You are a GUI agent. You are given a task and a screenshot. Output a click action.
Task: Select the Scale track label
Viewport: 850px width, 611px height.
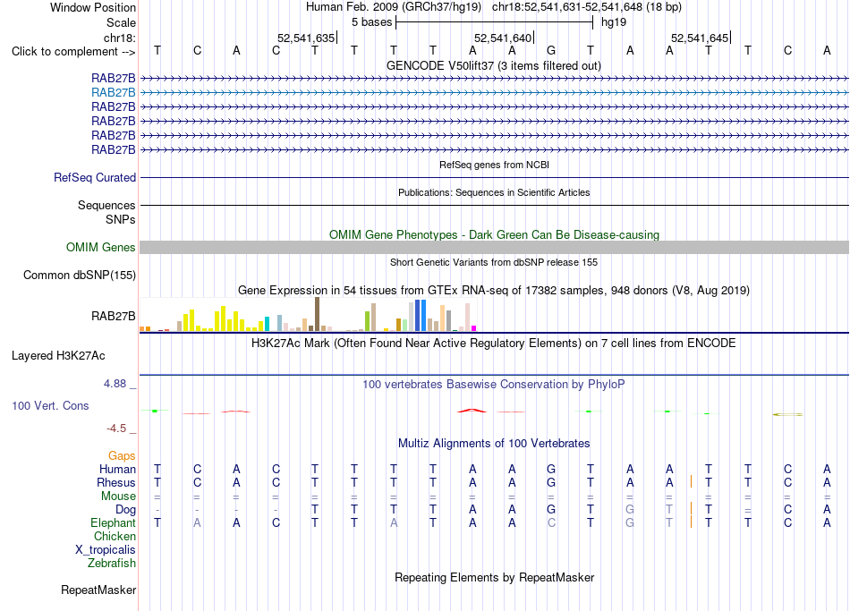pyautogui.click(x=121, y=22)
